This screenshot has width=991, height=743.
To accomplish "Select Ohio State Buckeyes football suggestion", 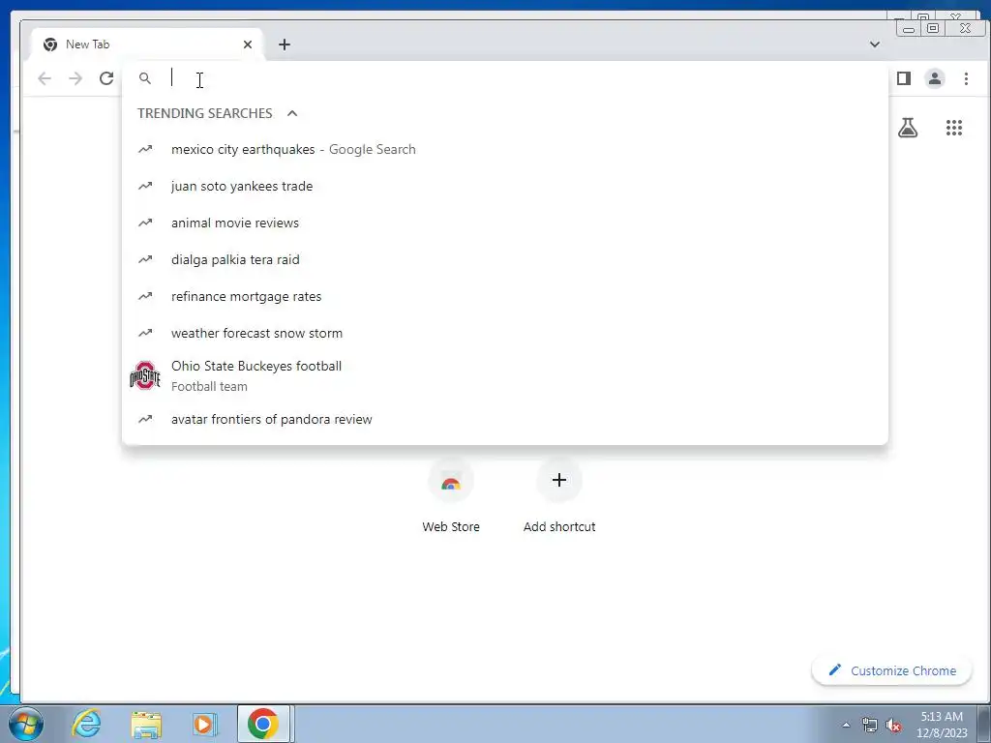I will pos(505,376).
